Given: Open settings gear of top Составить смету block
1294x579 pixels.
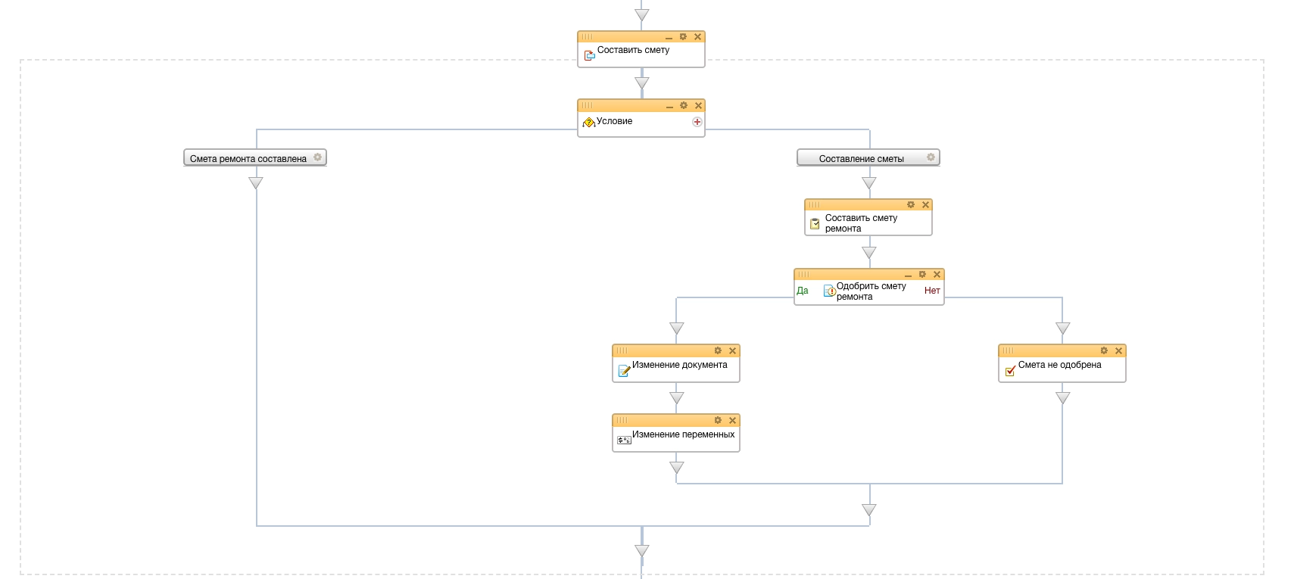Looking at the screenshot, I should 683,36.
